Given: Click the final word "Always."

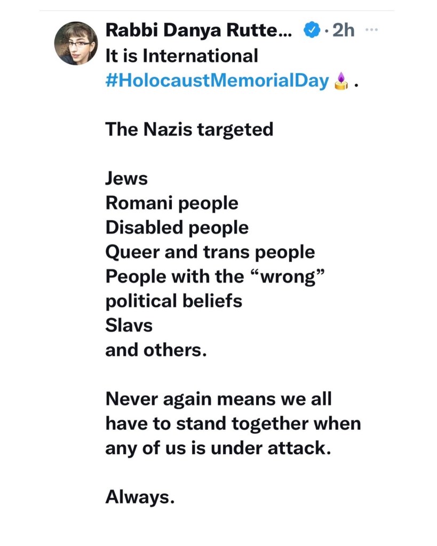Looking at the screenshot, I should coord(140,497).
